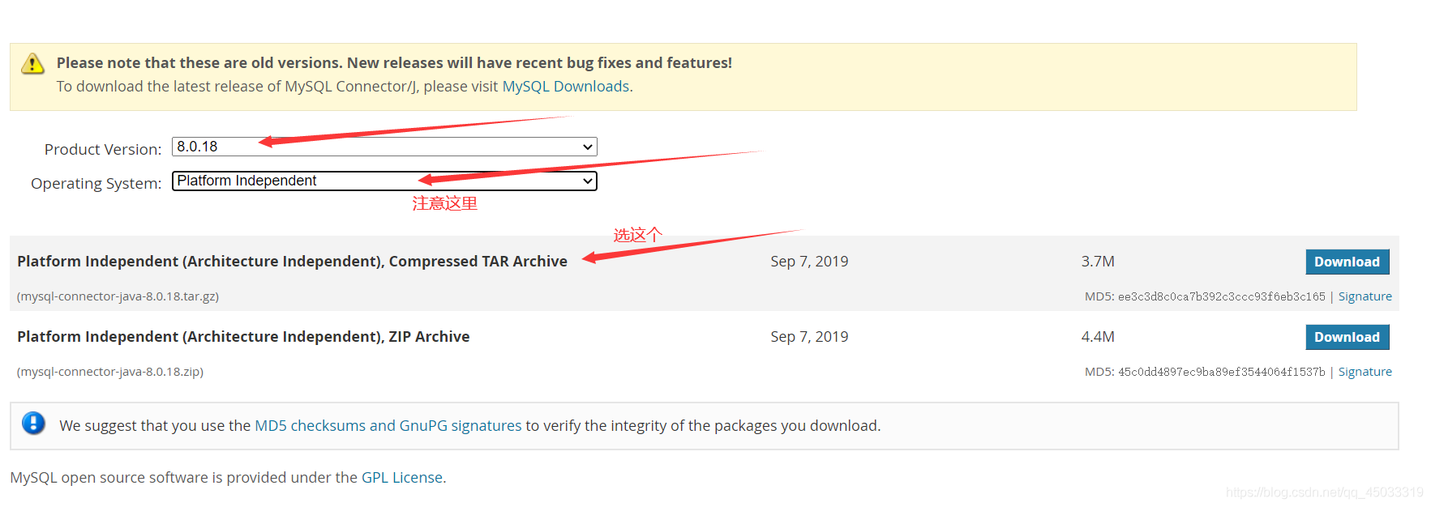This screenshot has width=1431, height=507.
Task: Click the ZIP Archive package title
Action: pyautogui.click(x=243, y=337)
